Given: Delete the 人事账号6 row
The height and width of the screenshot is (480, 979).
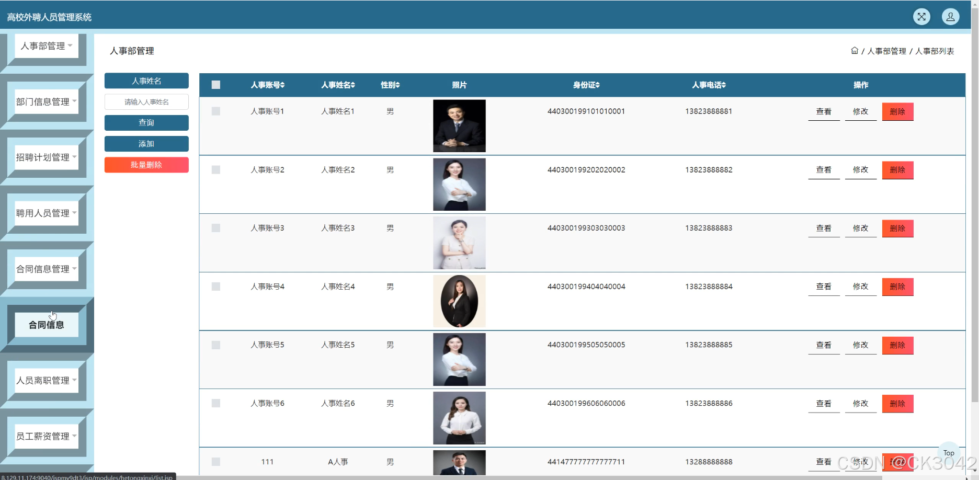Looking at the screenshot, I should click(x=897, y=403).
